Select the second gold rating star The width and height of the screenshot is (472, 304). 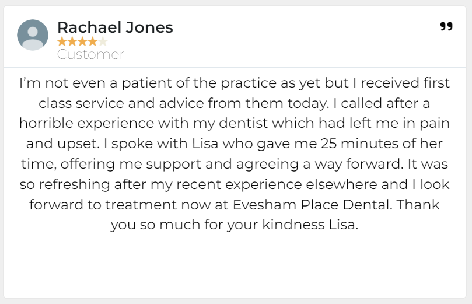(72, 41)
